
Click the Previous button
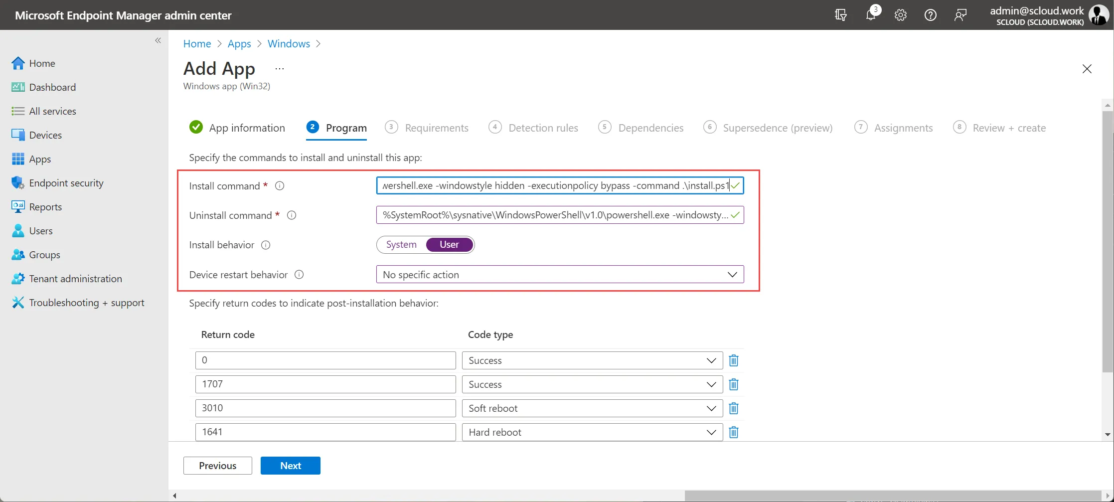point(218,466)
